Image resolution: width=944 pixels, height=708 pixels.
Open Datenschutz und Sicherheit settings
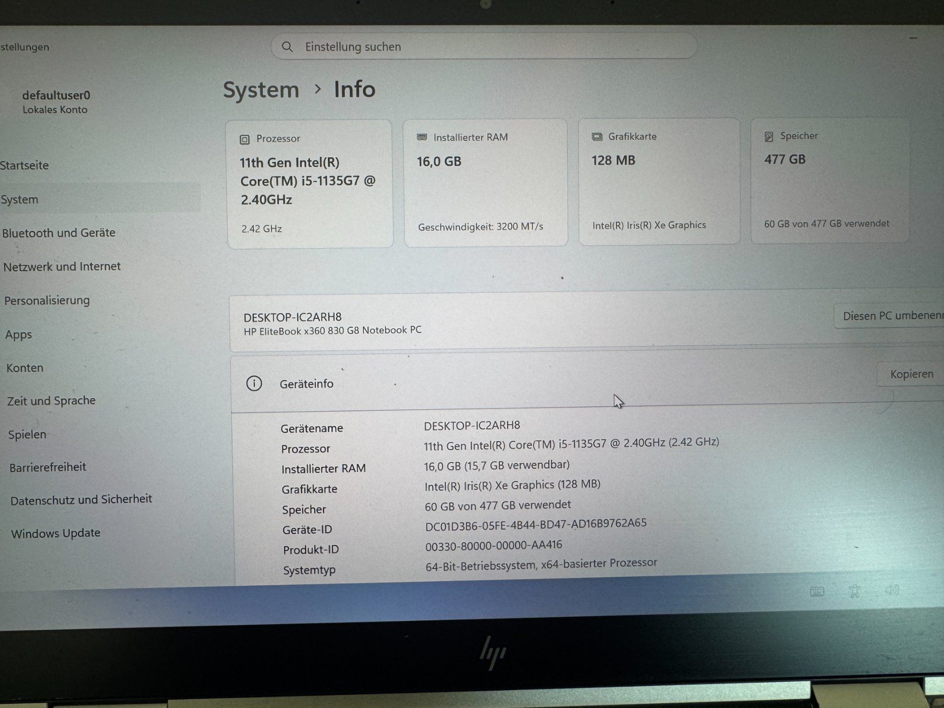81,500
